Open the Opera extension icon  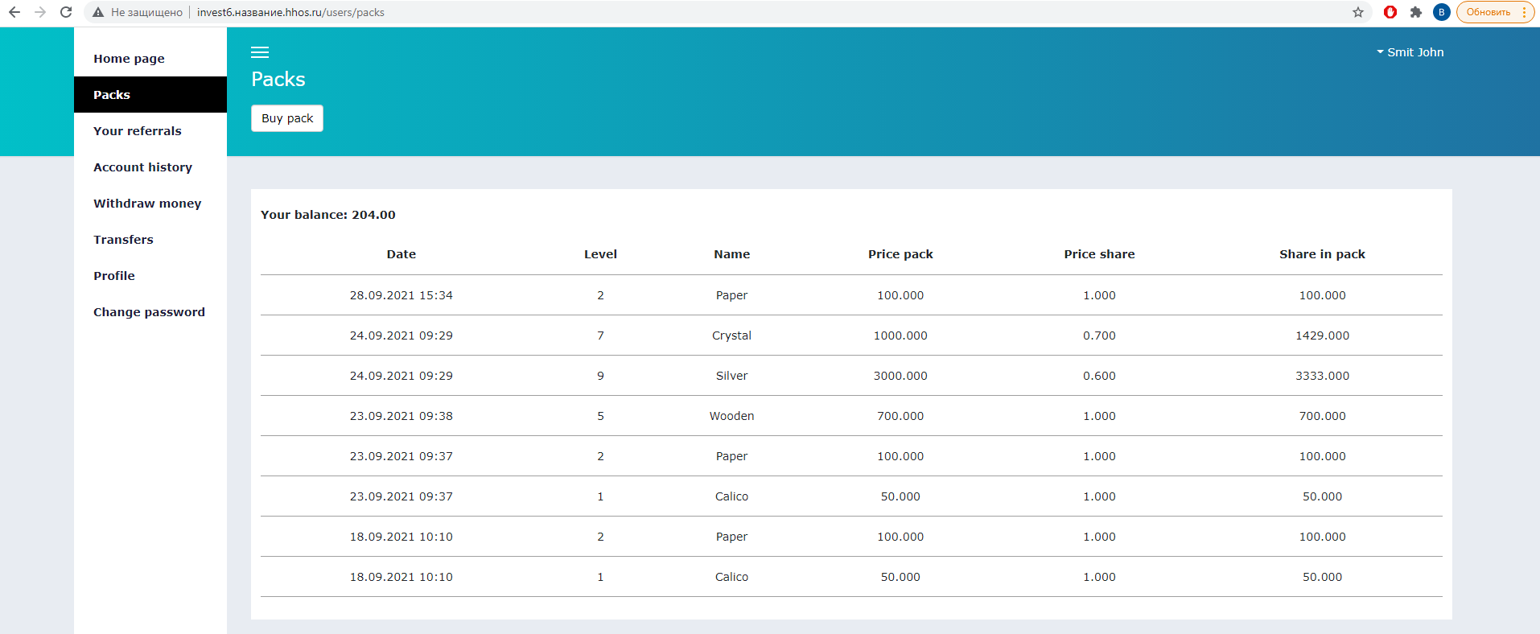click(x=1390, y=12)
